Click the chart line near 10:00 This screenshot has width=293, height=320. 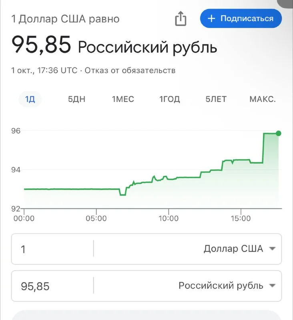pyautogui.click(x=169, y=179)
